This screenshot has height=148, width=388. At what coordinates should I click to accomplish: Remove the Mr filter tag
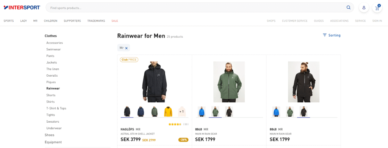coord(127,48)
